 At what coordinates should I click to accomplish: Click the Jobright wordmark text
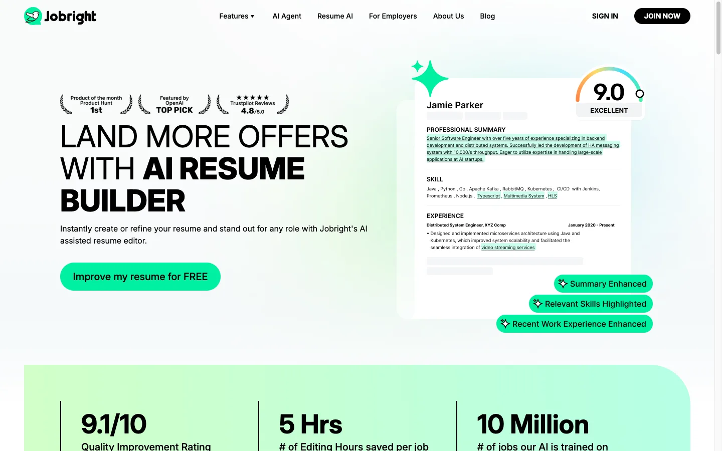coord(70,17)
